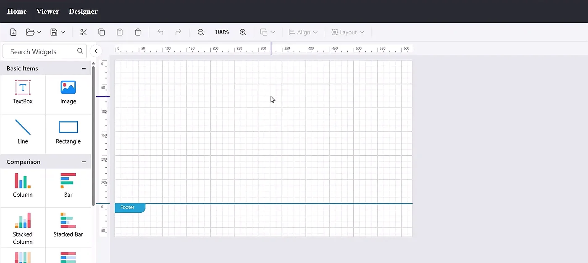Focus the Search Widgets input field
This screenshot has width=588, height=263.
coord(44,51)
